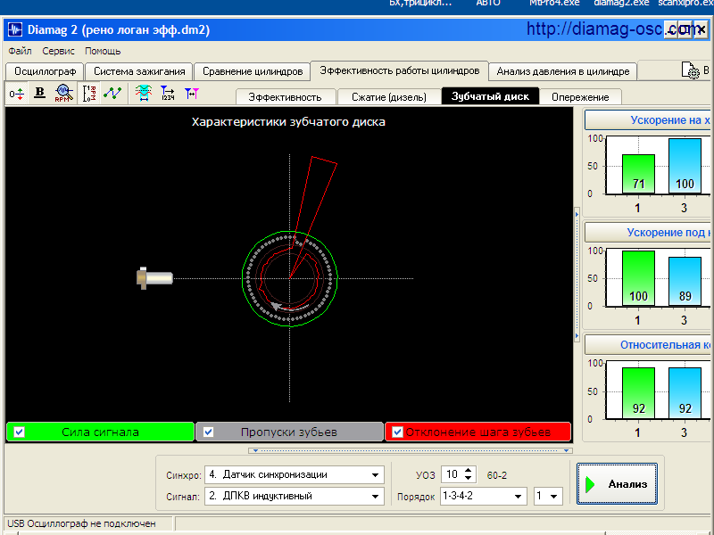Click the blue bar showing 89
The height and width of the screenshot is (535, 714).
point(685,281)
